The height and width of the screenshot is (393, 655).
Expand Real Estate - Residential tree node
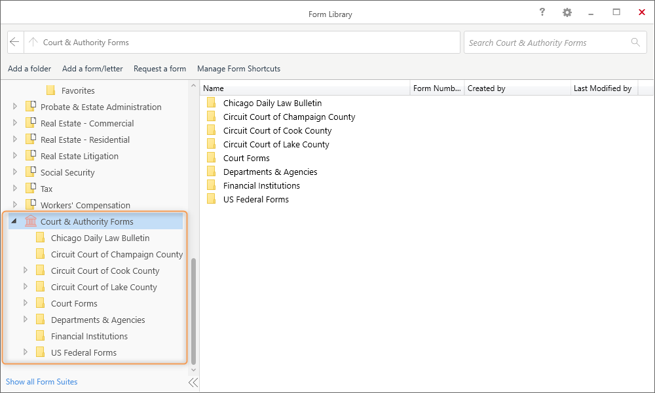click(15, 139)
